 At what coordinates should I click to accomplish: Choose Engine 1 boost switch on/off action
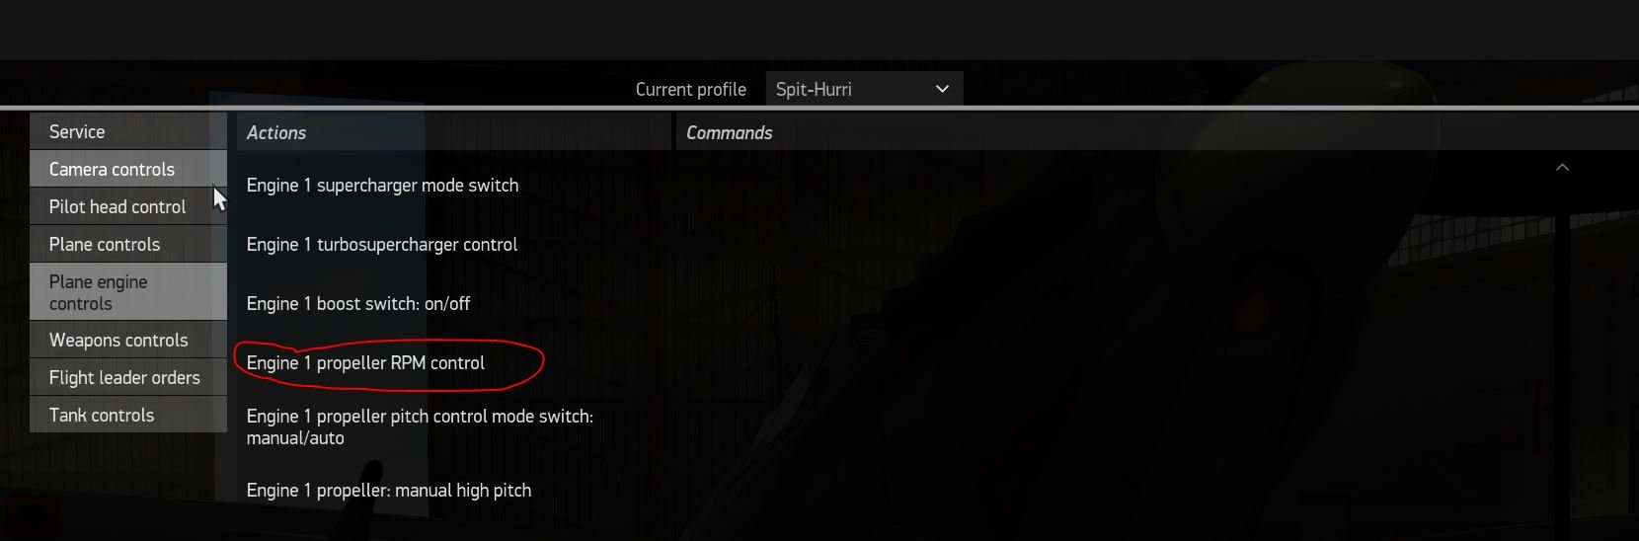358,304
